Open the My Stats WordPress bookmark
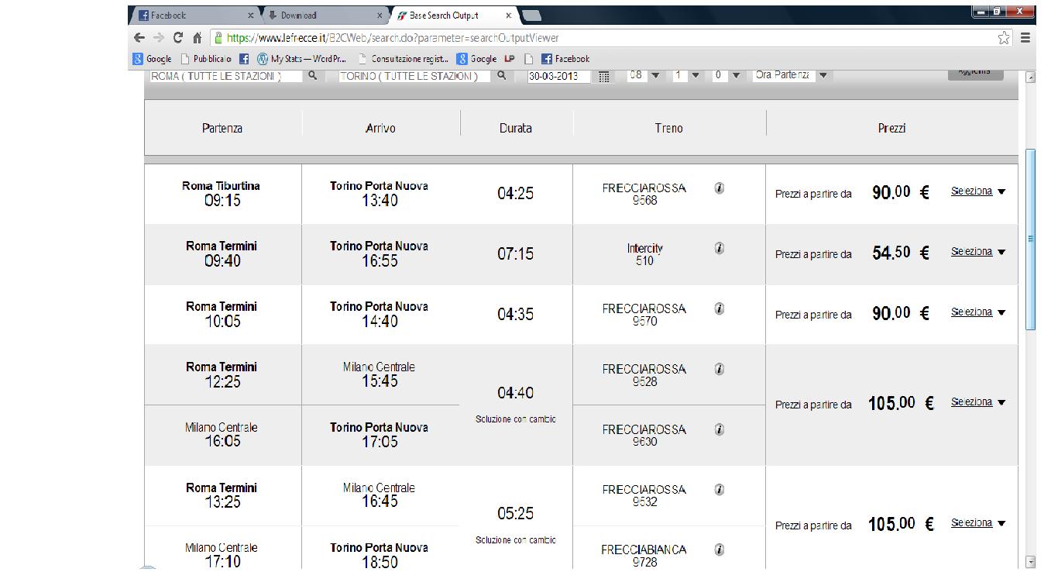Viewport: 1058px width, 572px height. pos(302,59)
